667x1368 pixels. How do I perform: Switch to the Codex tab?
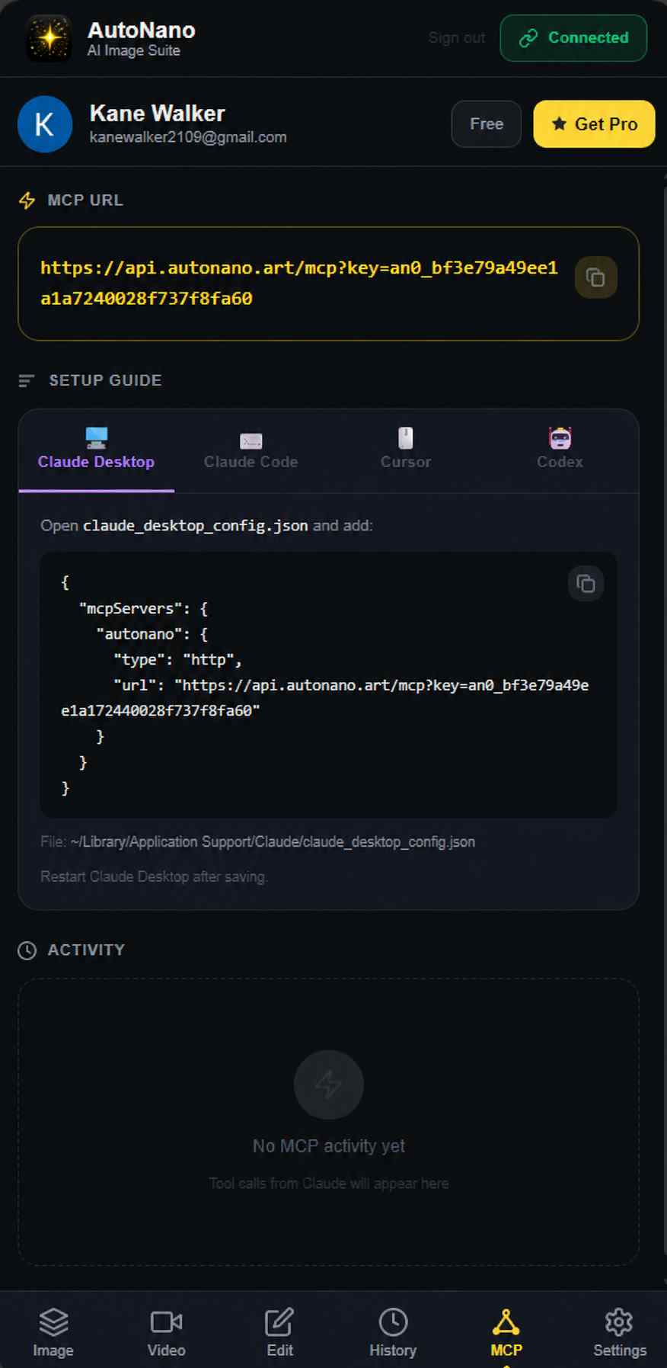coord(560,450)
